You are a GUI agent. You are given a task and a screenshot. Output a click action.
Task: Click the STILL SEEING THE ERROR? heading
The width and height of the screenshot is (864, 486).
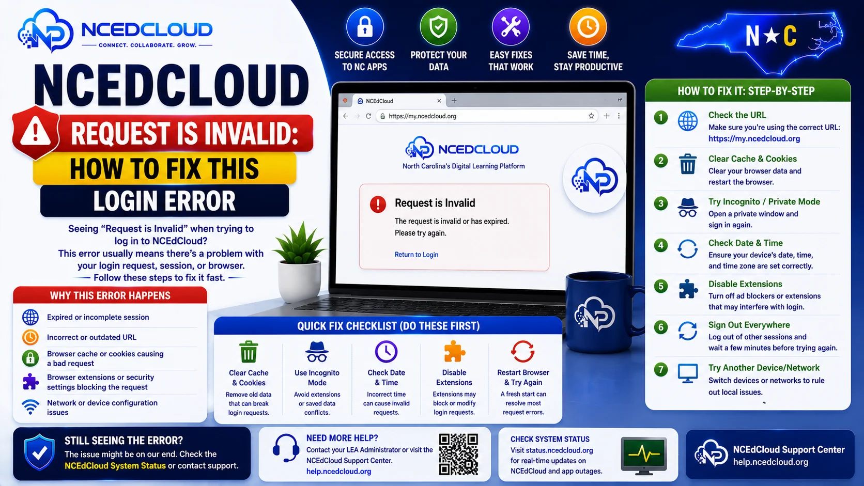click(124, 441)
